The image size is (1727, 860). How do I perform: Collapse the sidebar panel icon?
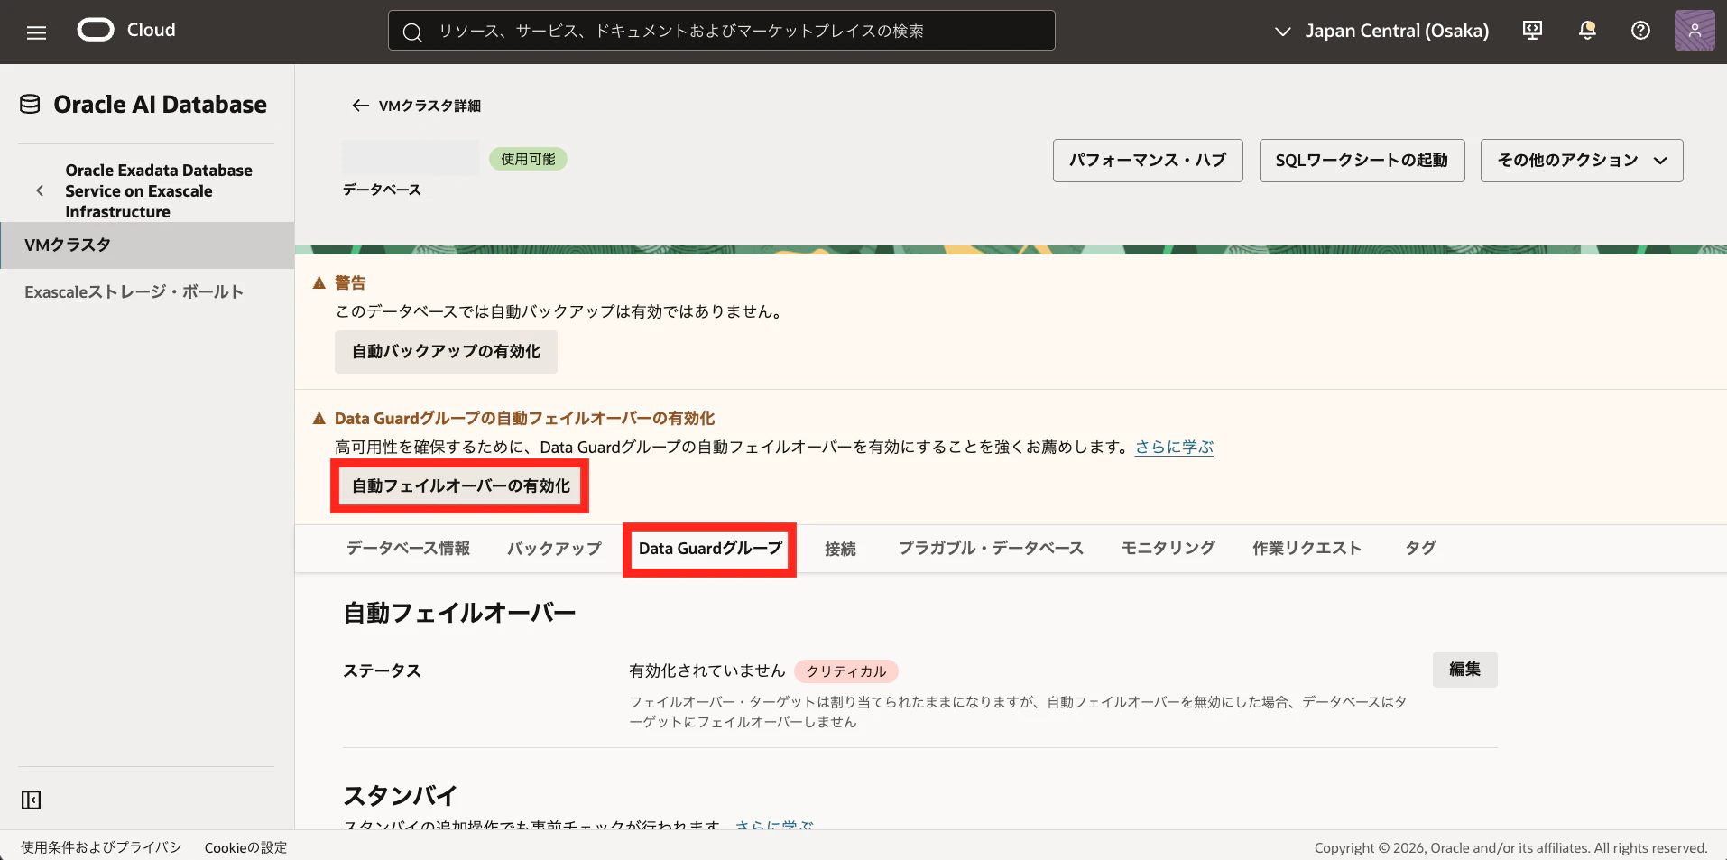[31, 800]
